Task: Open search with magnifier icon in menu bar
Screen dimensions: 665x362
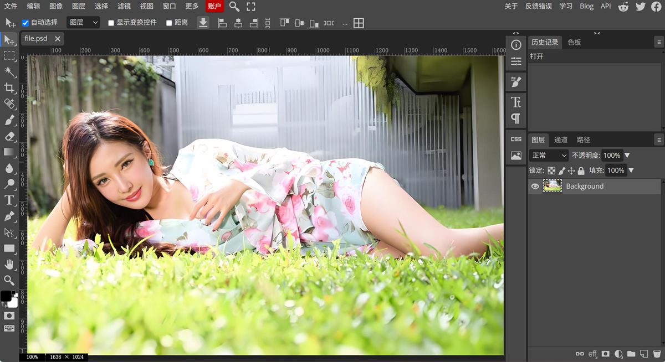Action: (x=234, y=7)
